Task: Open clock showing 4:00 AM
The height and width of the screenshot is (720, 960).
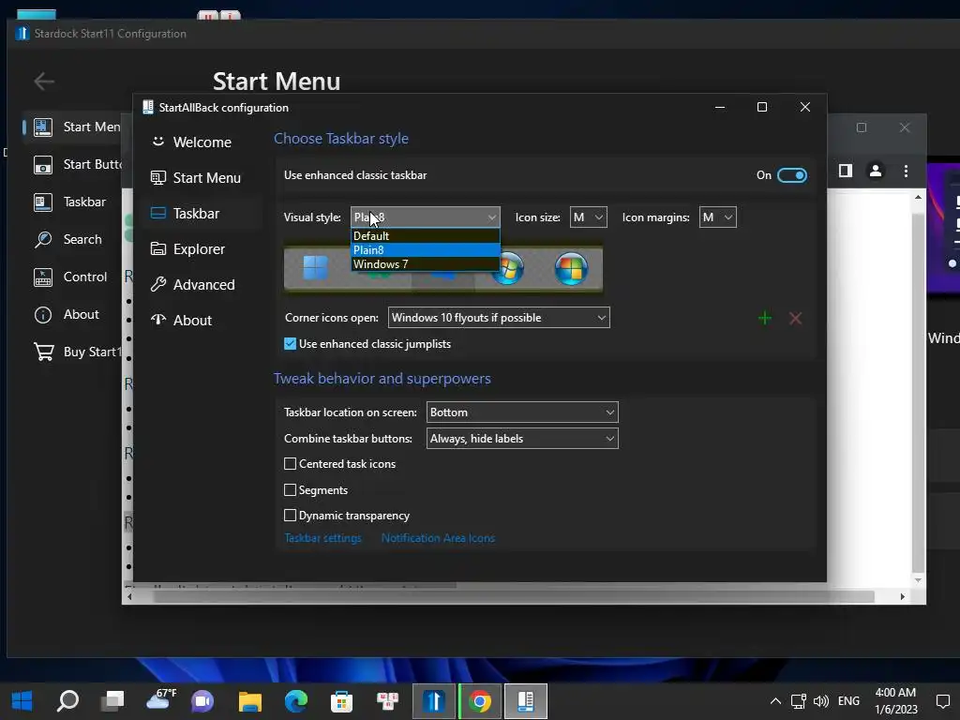Action: pyautogui.click(x=895, y=701)
